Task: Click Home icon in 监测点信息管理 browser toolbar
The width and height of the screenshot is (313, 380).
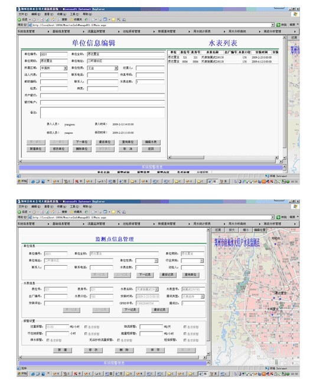Action: click(53, 212)
